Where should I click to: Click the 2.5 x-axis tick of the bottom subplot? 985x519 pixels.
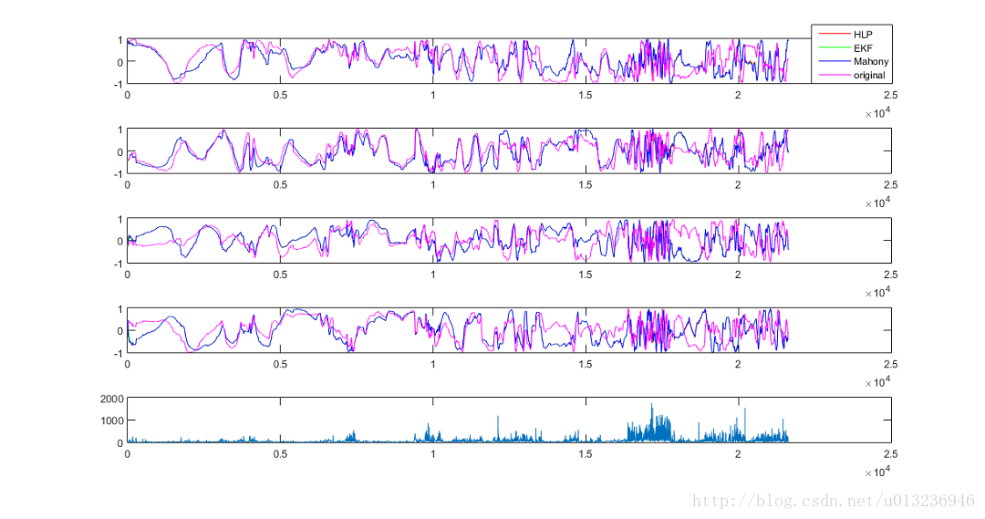[890, 453]
